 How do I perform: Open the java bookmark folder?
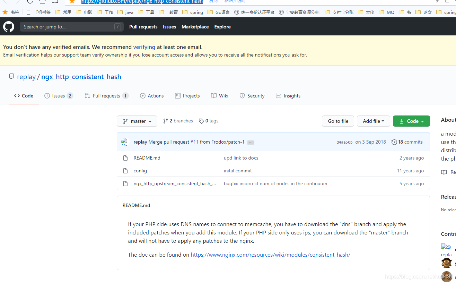click(x=125, y=12)
